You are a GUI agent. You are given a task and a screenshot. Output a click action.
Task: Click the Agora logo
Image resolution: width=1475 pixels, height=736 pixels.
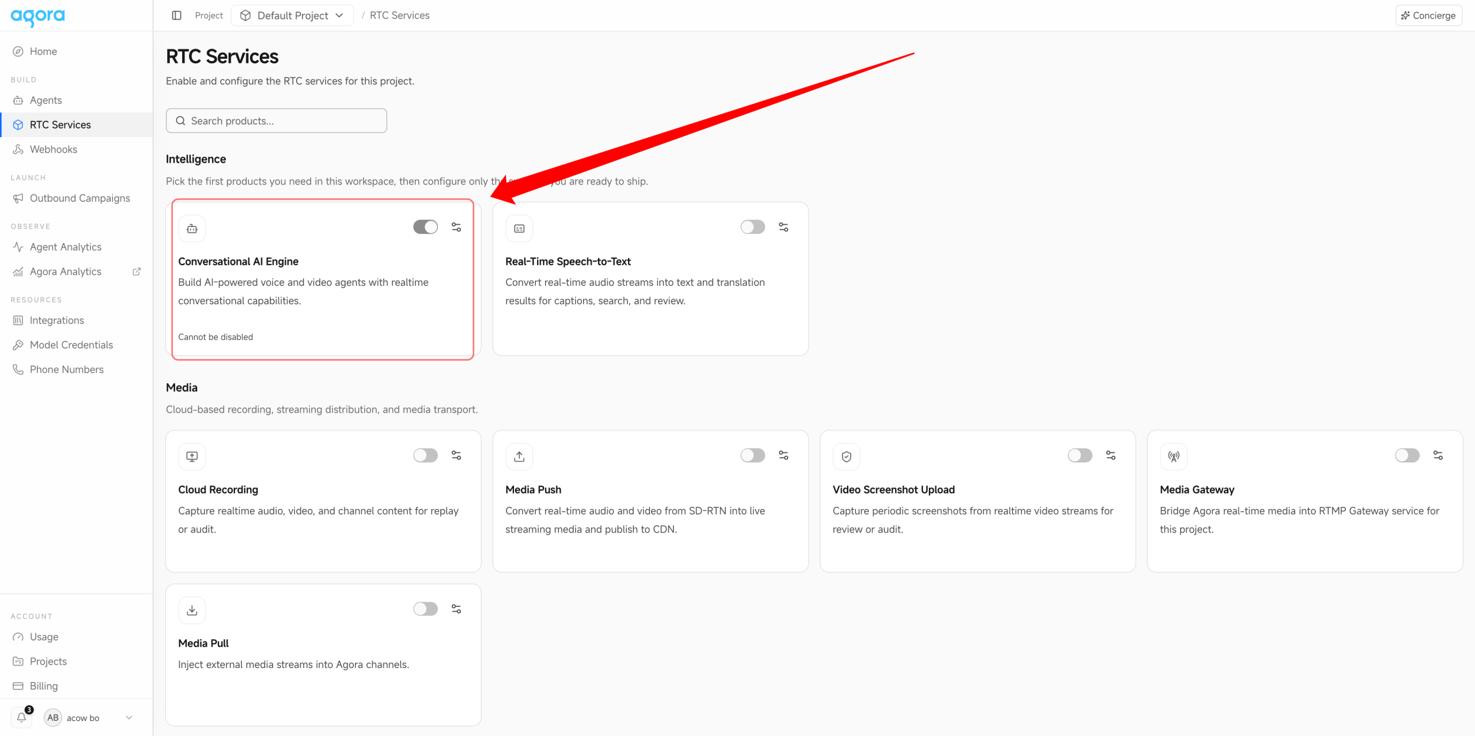tap(37, 17)
